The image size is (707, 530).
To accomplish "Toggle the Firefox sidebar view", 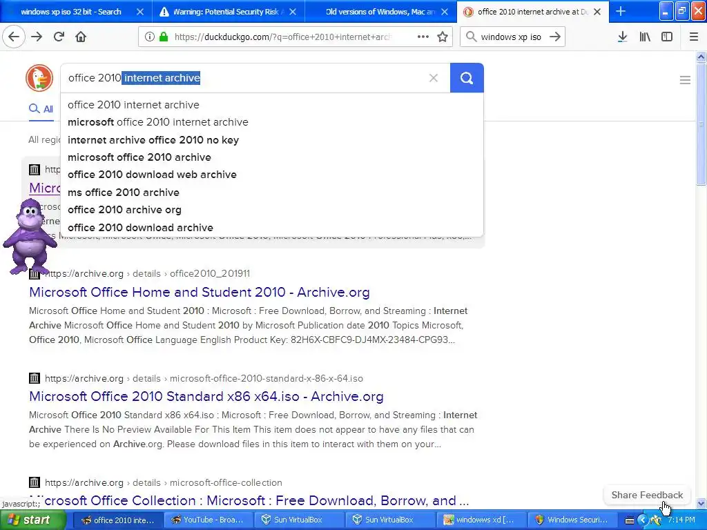I will tap(667, 37).
